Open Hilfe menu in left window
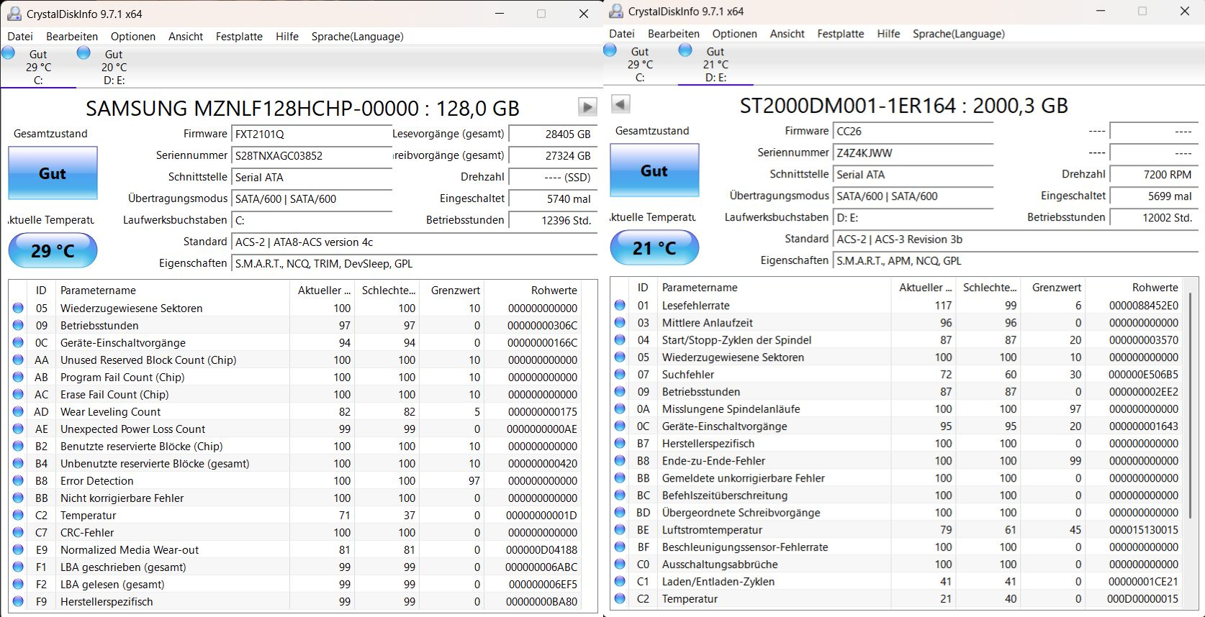 (x=287, y=37)
